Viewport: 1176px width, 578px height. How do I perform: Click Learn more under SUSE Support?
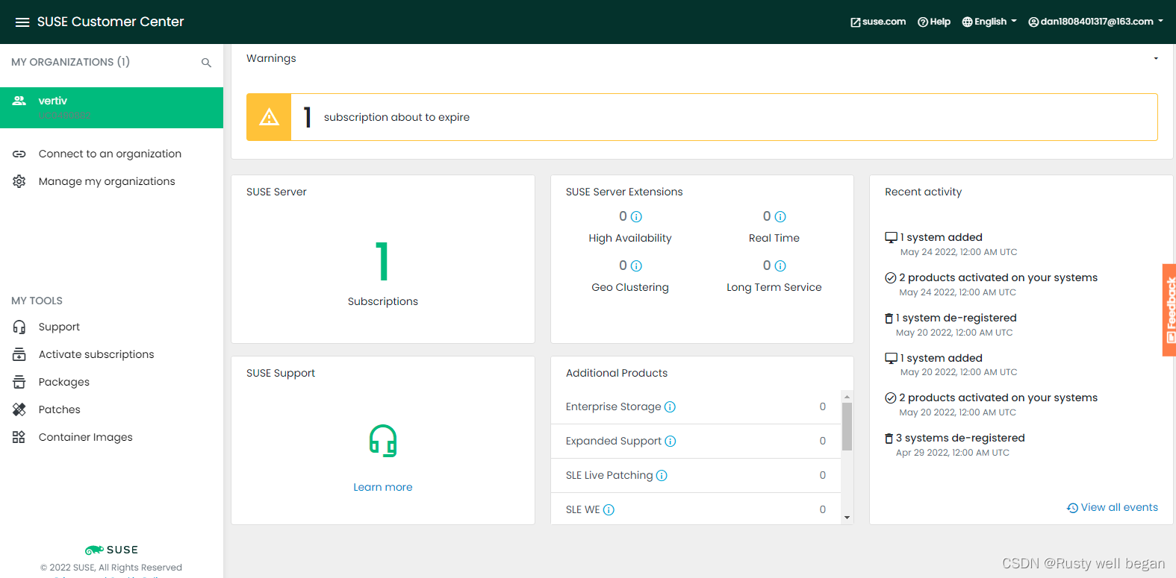tap(383, 487)
